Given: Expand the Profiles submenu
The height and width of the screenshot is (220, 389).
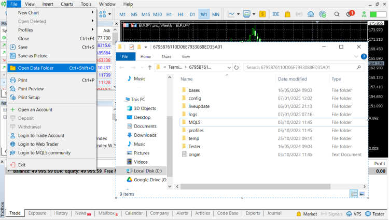Looking at the screenshot, I should tap(52, 29).
